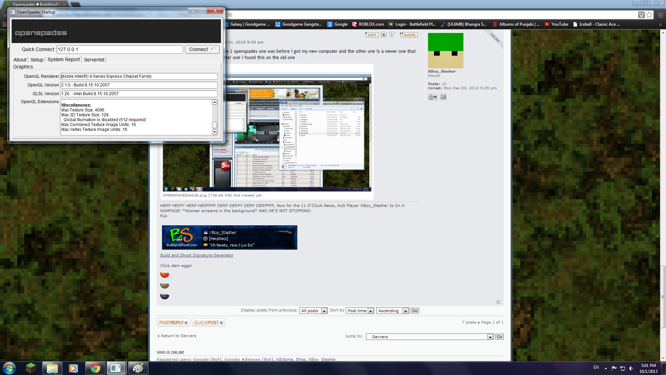Open the Jump to Servers dropdown
Image resolution: width=666 pixels, height=375 pixels.
[430, 337]
